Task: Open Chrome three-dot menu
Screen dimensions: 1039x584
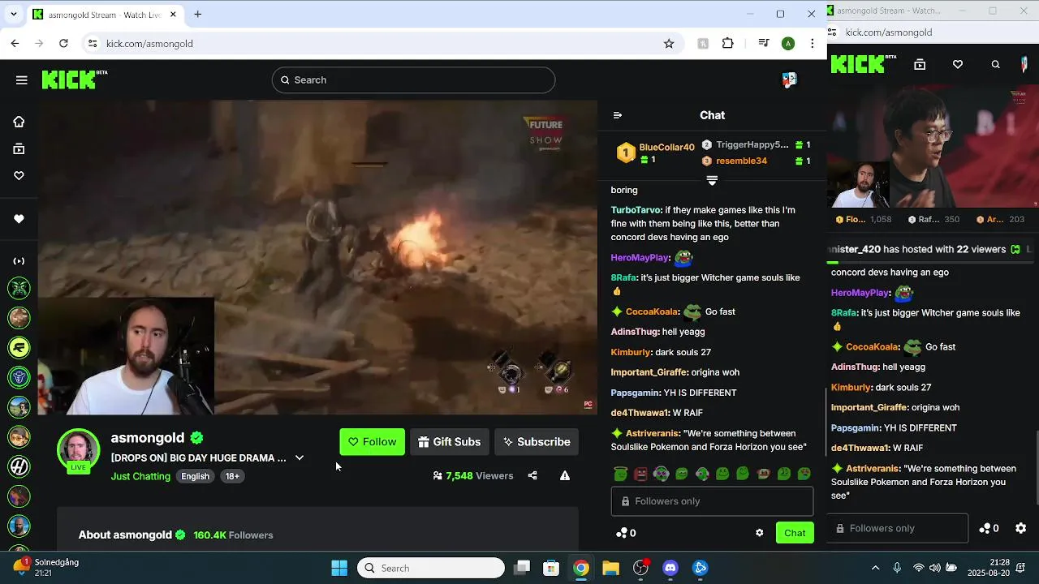Action: (x=813, y=44)
